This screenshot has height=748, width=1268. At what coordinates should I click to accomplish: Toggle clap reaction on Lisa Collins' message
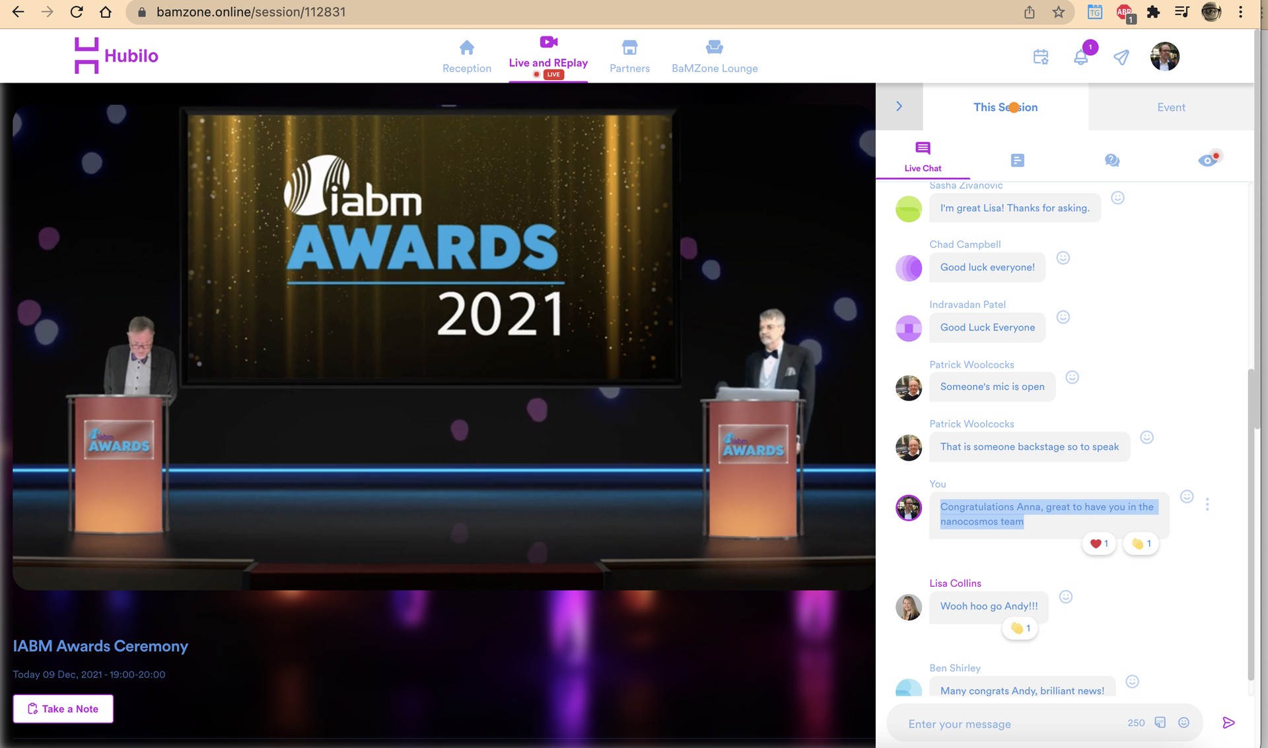point(1020,628)
